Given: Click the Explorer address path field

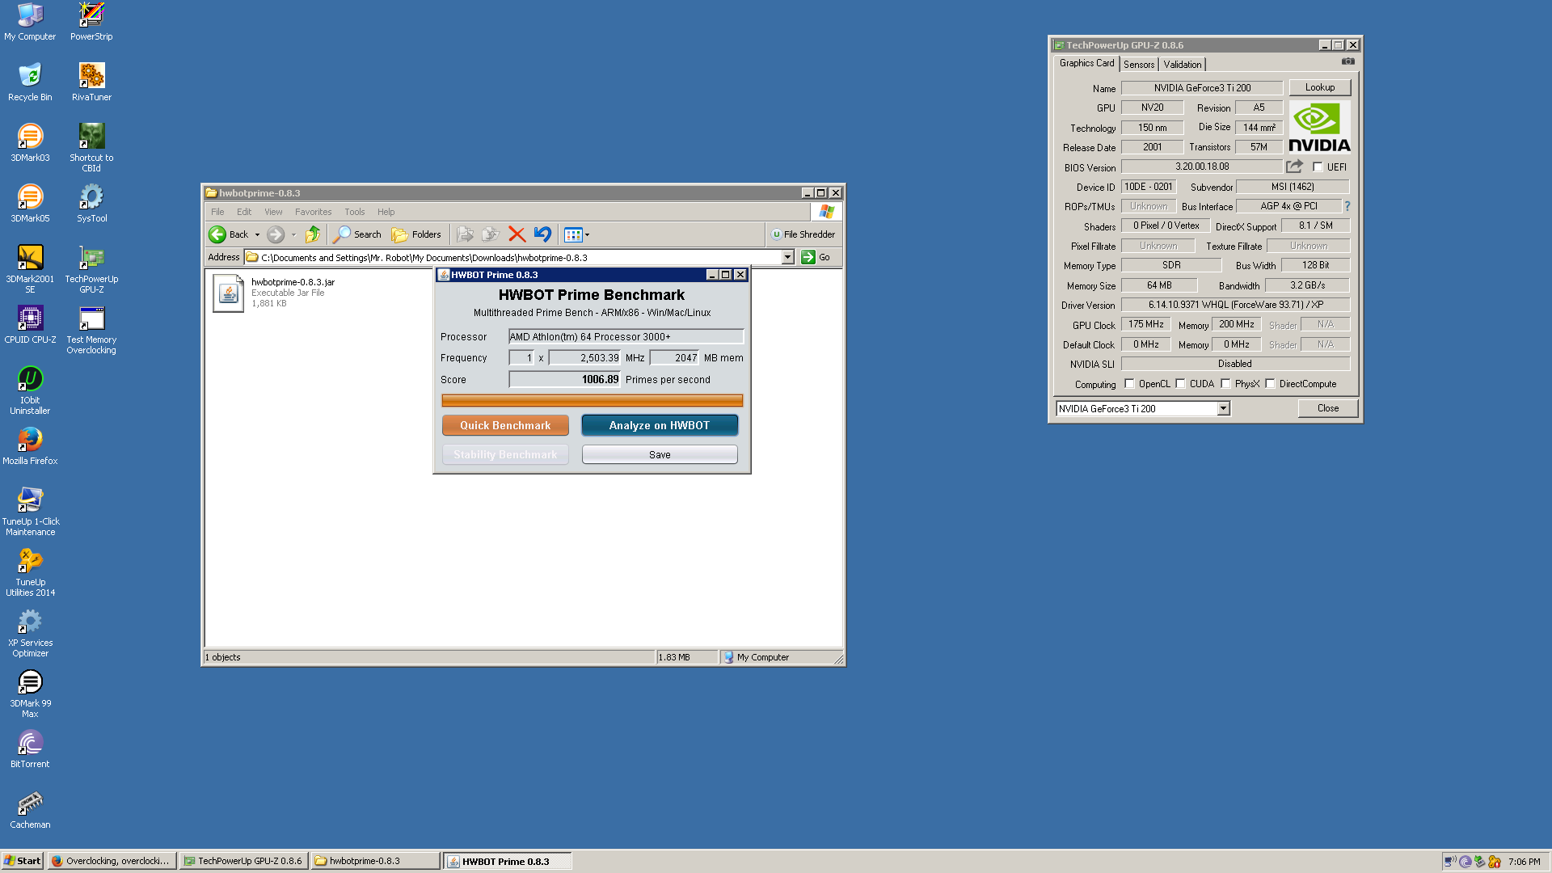Looking at the screenshot, I should (519, 257).
